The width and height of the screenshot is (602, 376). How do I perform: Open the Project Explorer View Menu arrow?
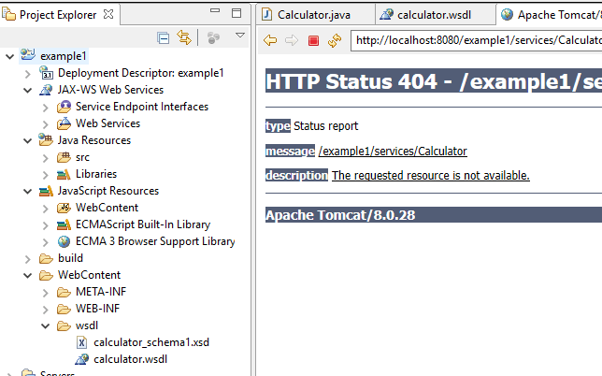click(x=240, y=36)
